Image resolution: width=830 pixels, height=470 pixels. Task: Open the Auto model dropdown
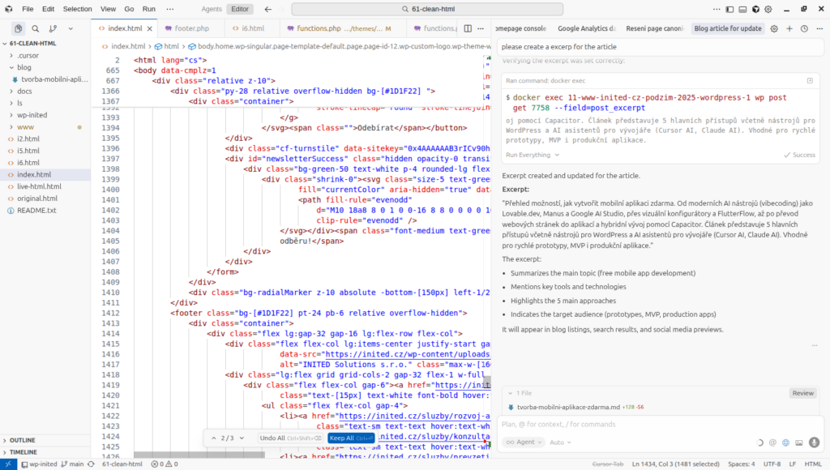click(x=560, y=442)
